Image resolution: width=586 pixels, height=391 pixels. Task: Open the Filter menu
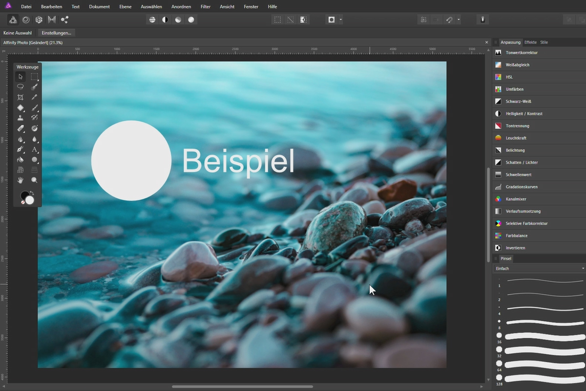click(x=205, y=6)
